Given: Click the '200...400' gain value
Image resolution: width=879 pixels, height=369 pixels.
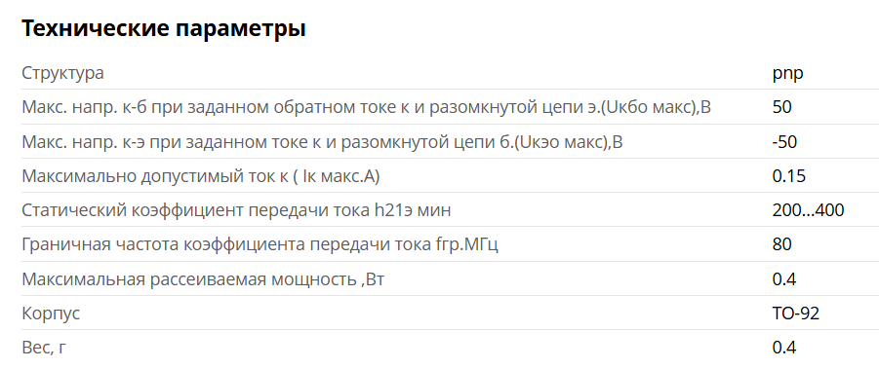Looking at the screenshot, I should [x=809, y=210].
